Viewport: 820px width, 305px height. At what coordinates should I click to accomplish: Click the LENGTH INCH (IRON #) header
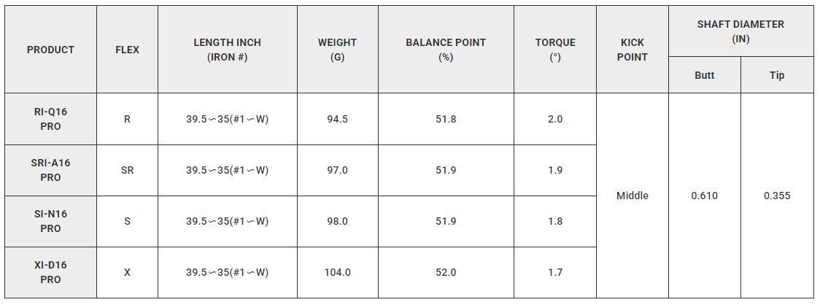pyautogui.click(x=227, y=50)
